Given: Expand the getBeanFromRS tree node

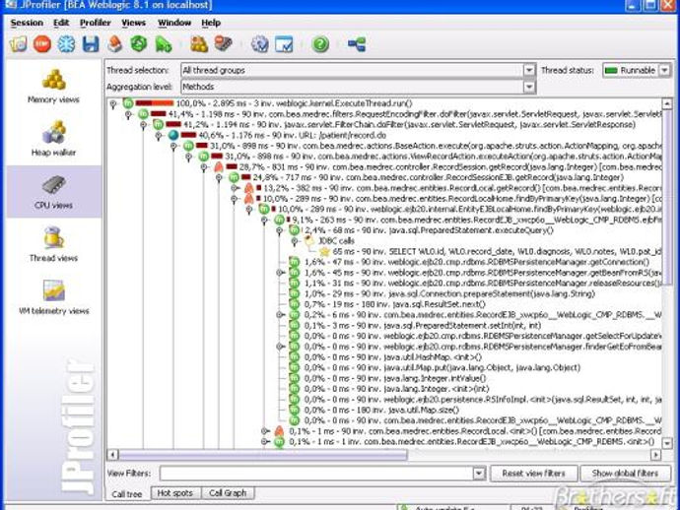Looking at the screenshot, I should [x=280, y=273].
